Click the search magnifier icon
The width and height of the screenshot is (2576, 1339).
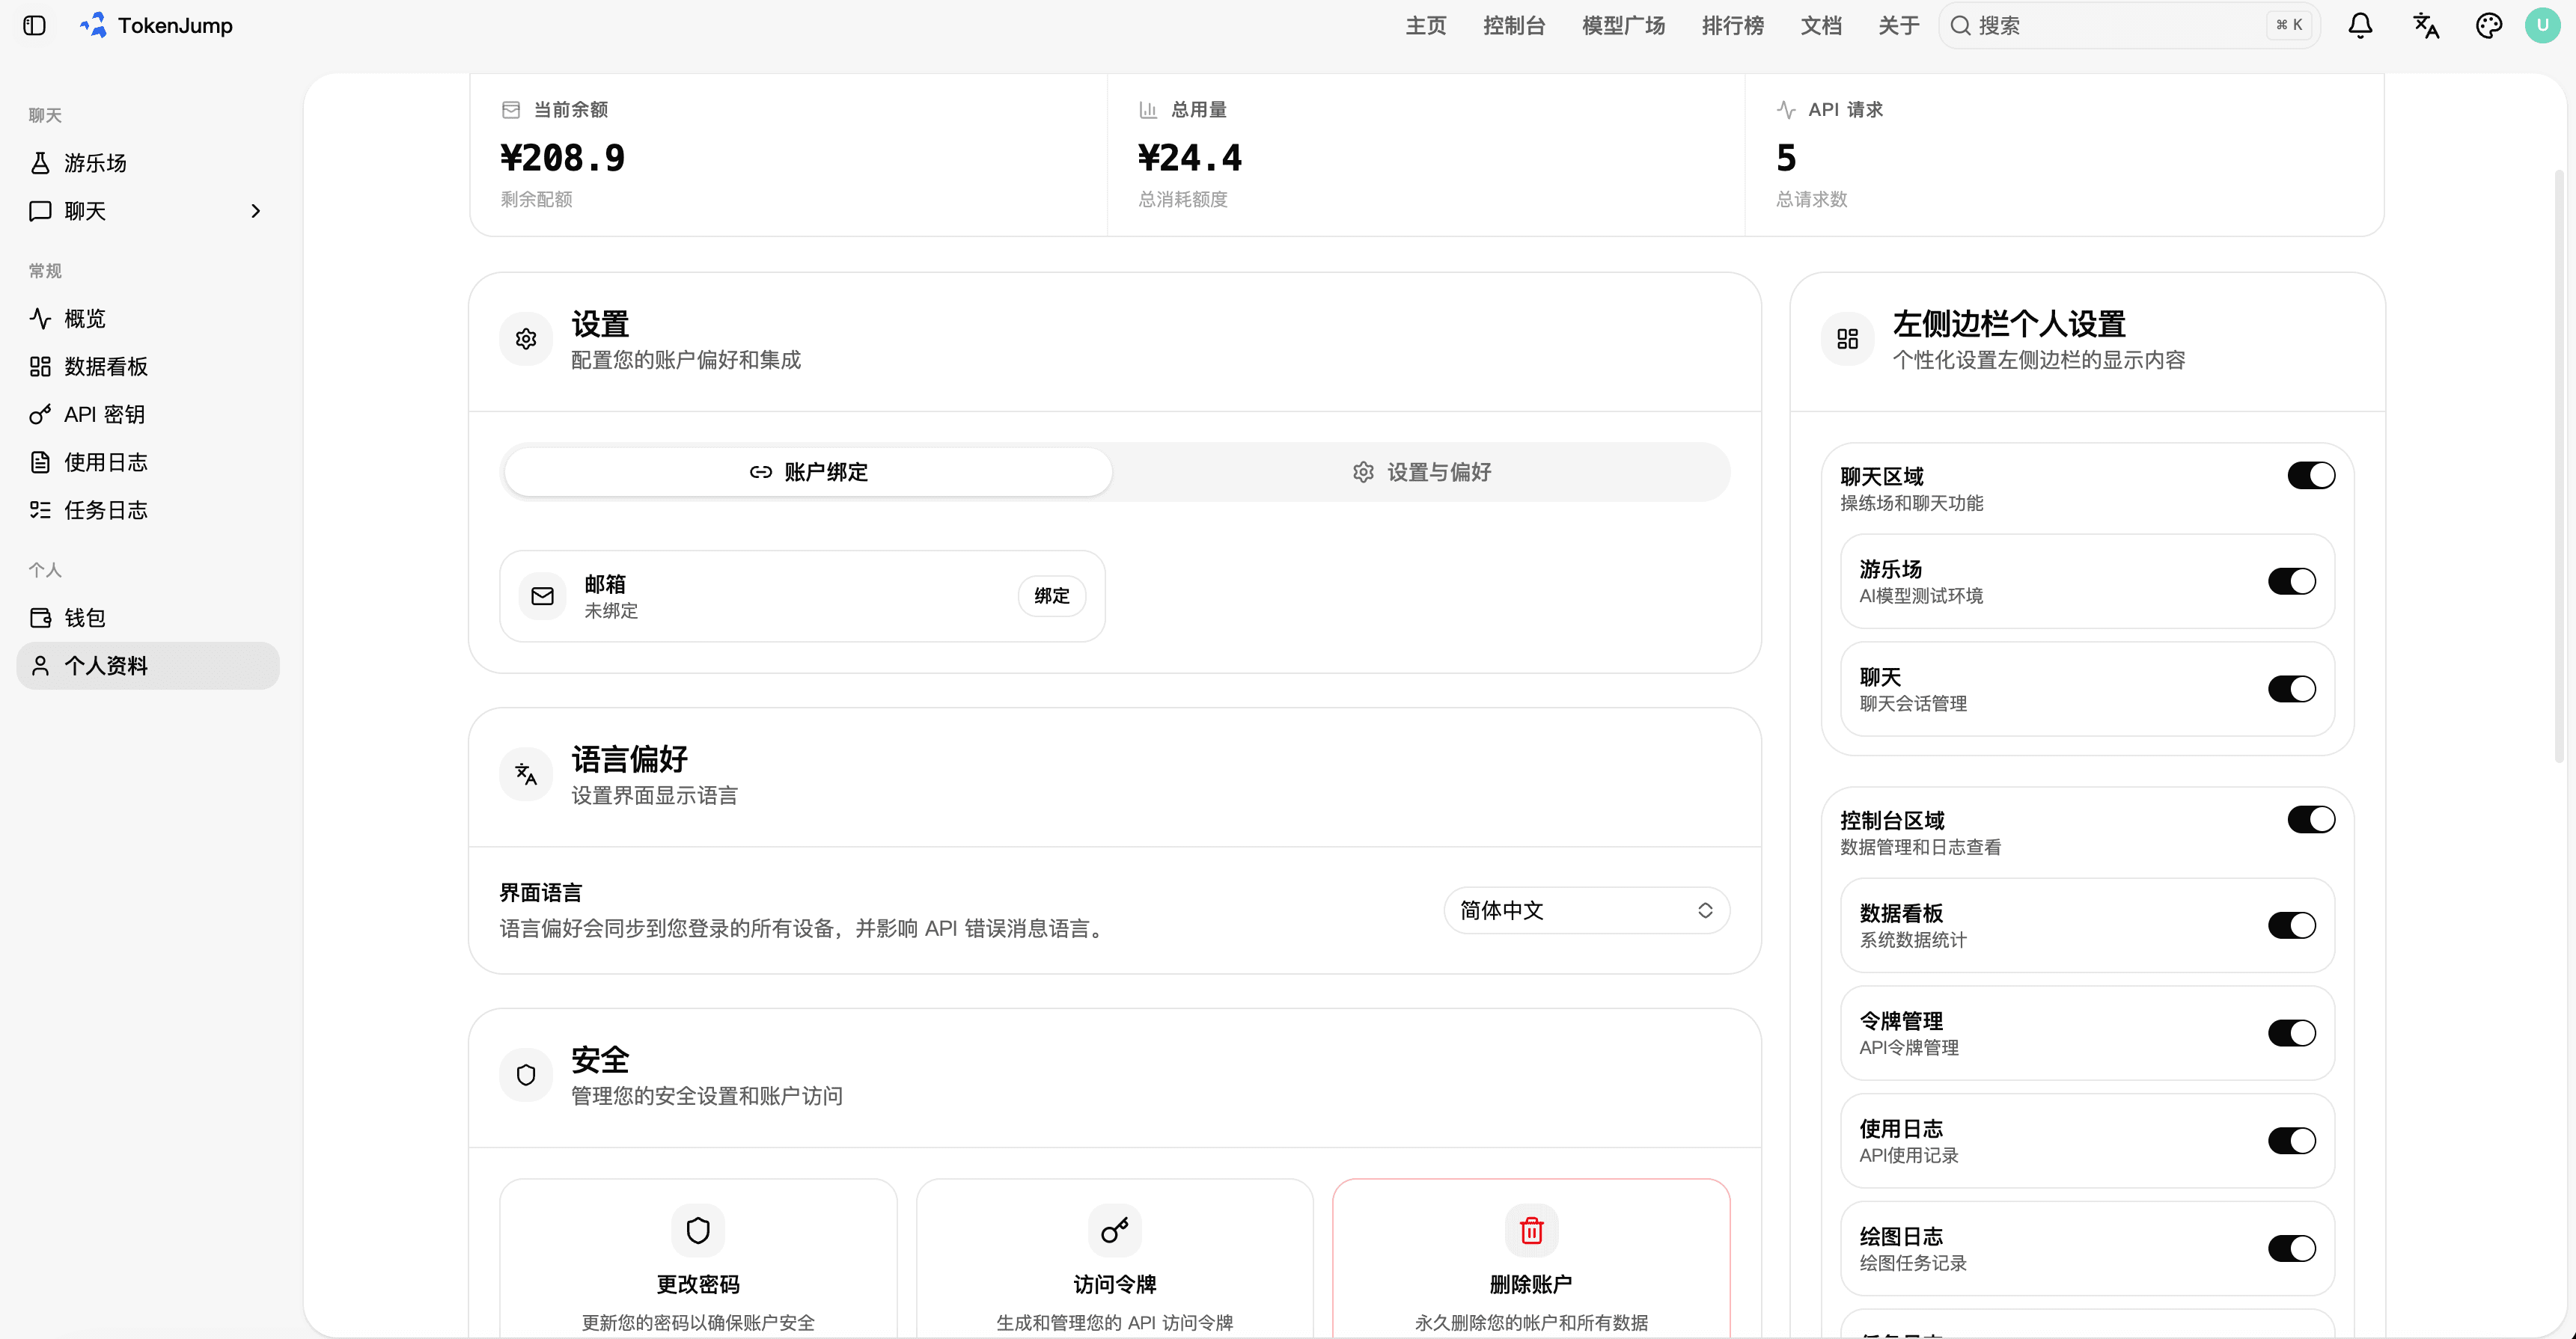click(1960, 25)
